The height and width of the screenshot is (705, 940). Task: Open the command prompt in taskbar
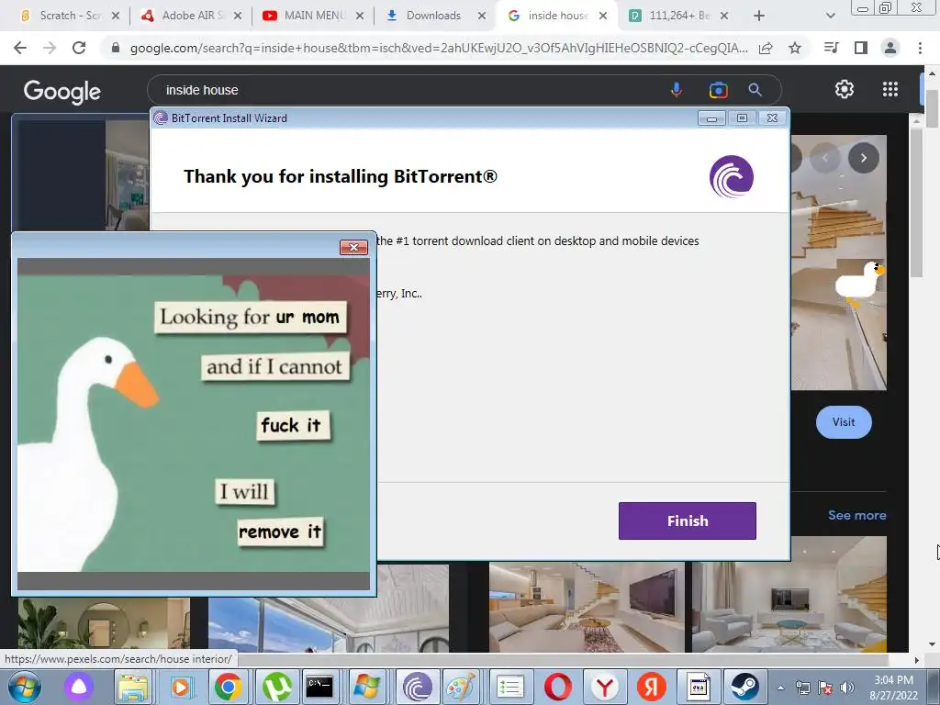point(319,687)
